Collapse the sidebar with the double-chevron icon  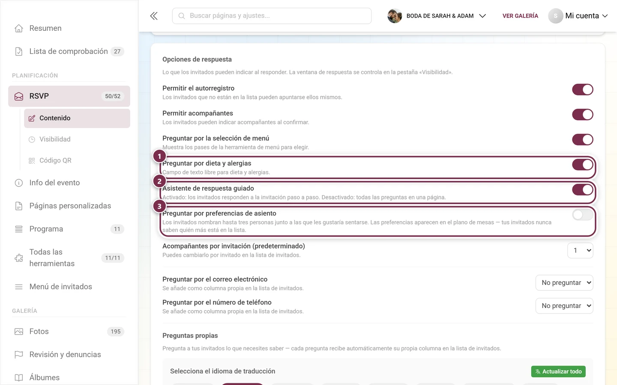(154, 16)
